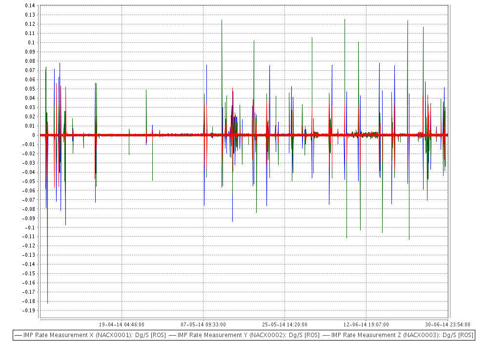Click y-axis value 0.1
This screenshot has height=341, width=488.
(x=31, y=42)
